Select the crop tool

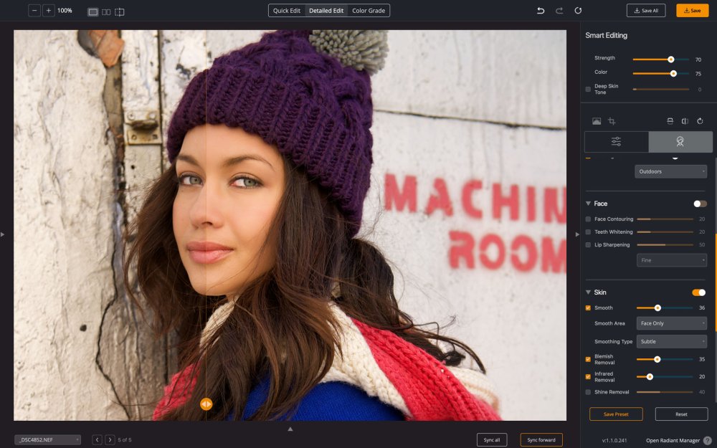coord(612,121)
